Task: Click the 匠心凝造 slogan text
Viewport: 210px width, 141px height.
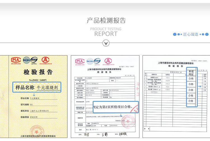Action: pyautogui.click(x=191, y=34)
